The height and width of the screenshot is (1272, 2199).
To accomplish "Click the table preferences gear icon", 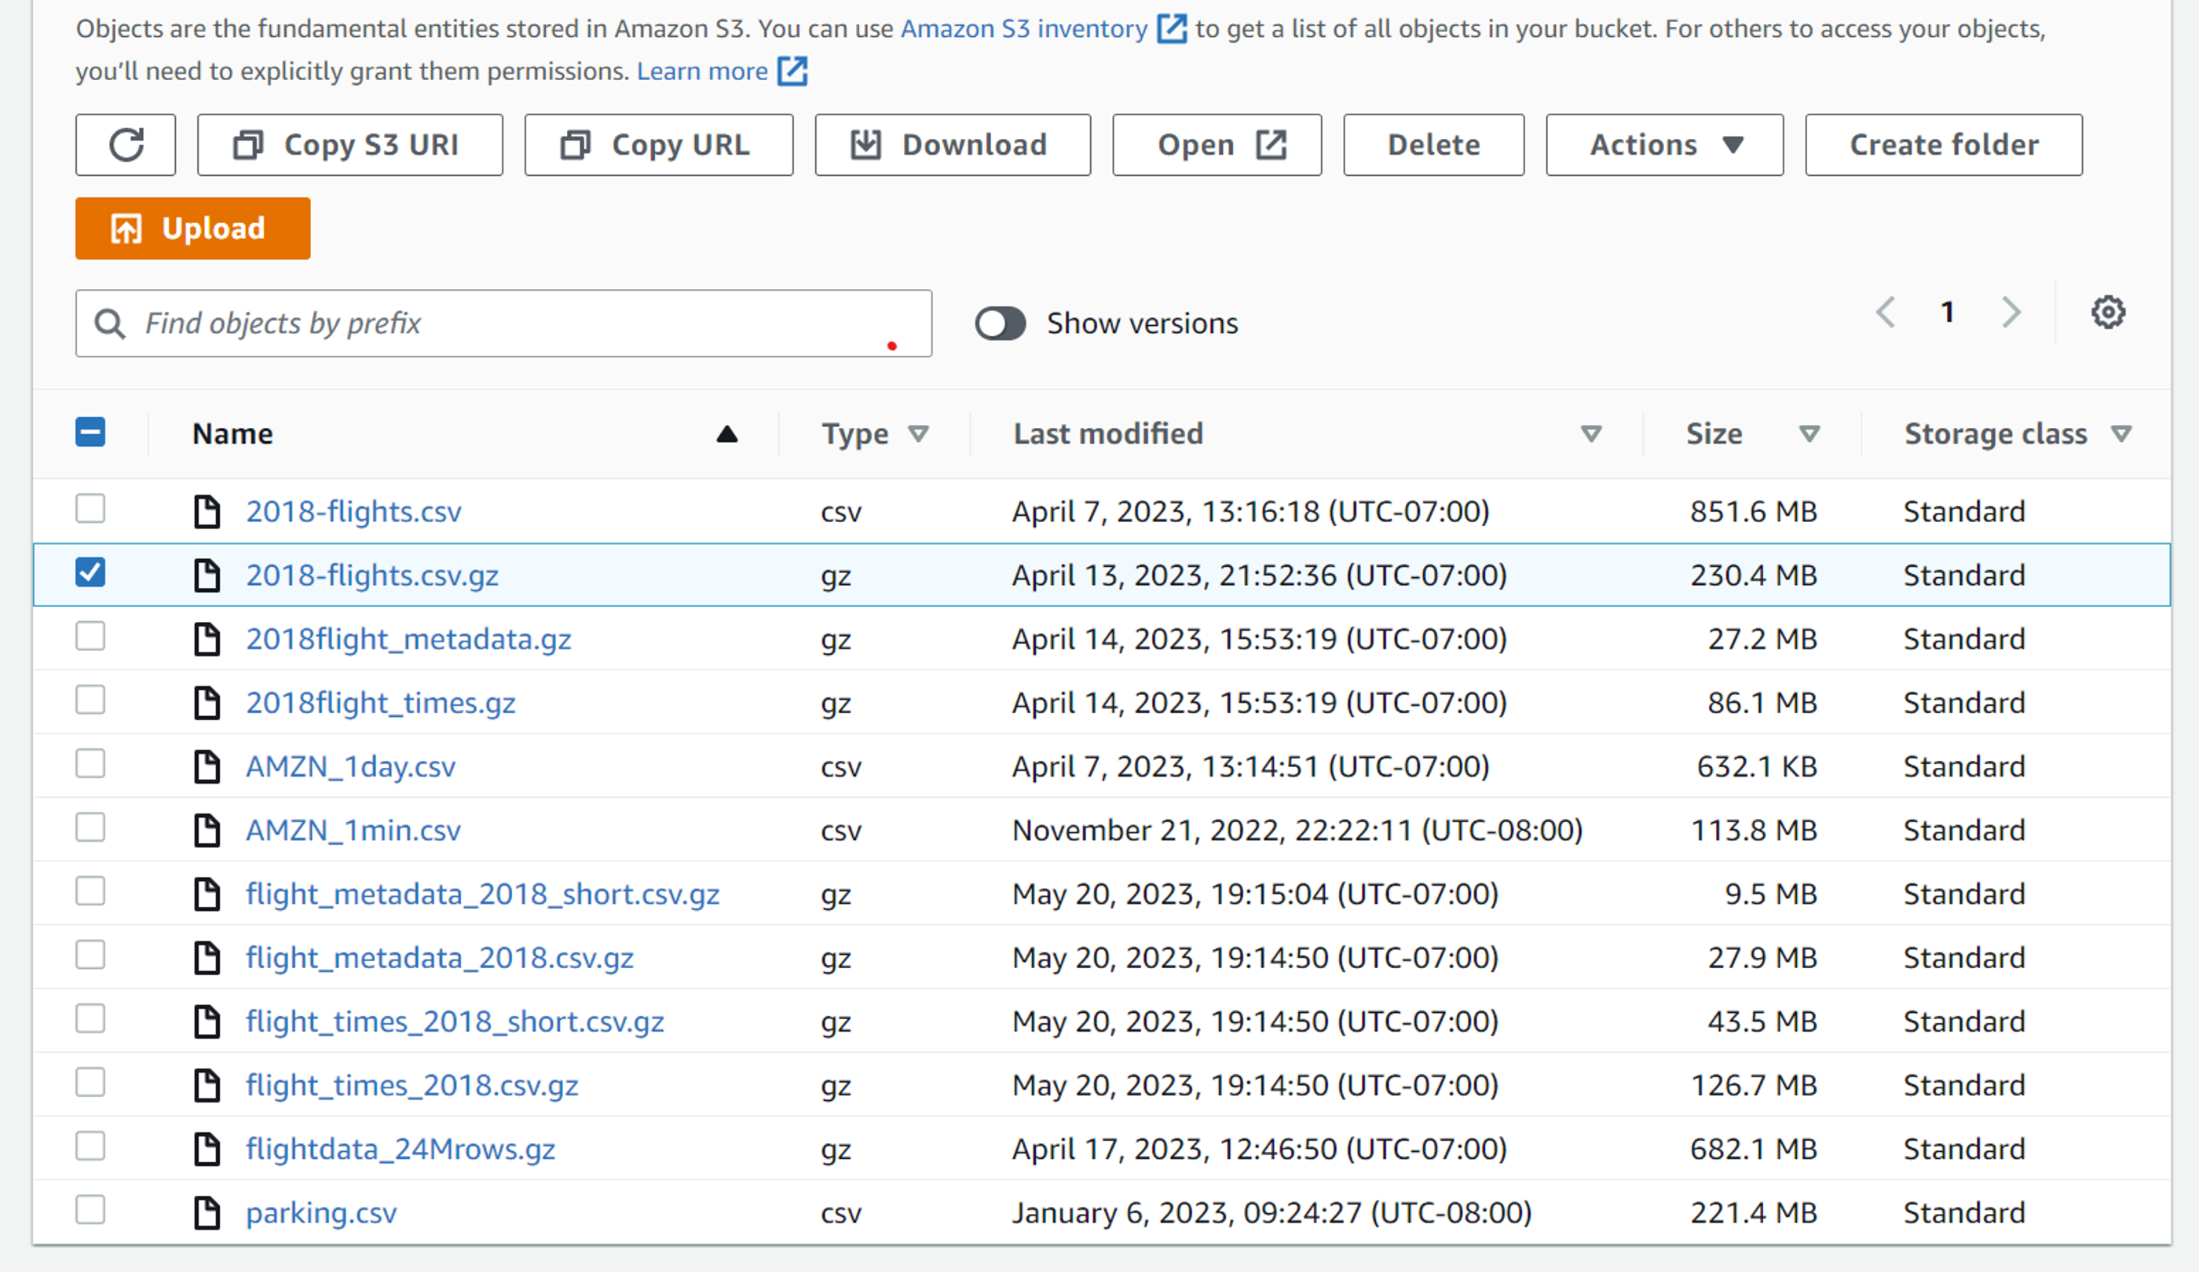I will coord(2107,313).
